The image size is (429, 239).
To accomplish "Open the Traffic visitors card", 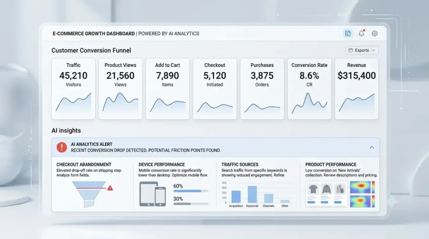I will [73, 89].
